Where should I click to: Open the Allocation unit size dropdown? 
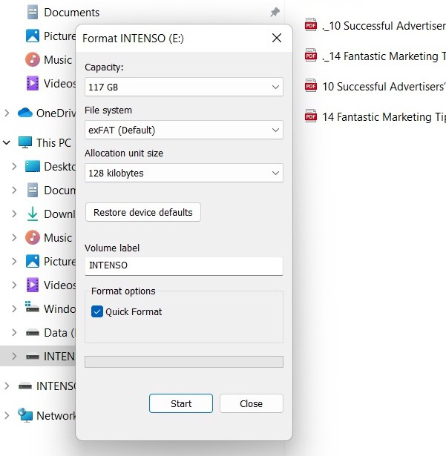click(x=184, y=173)
